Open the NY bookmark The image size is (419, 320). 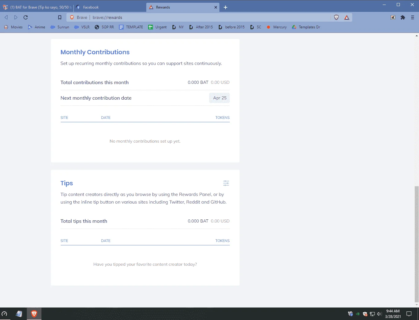[178, 27]
